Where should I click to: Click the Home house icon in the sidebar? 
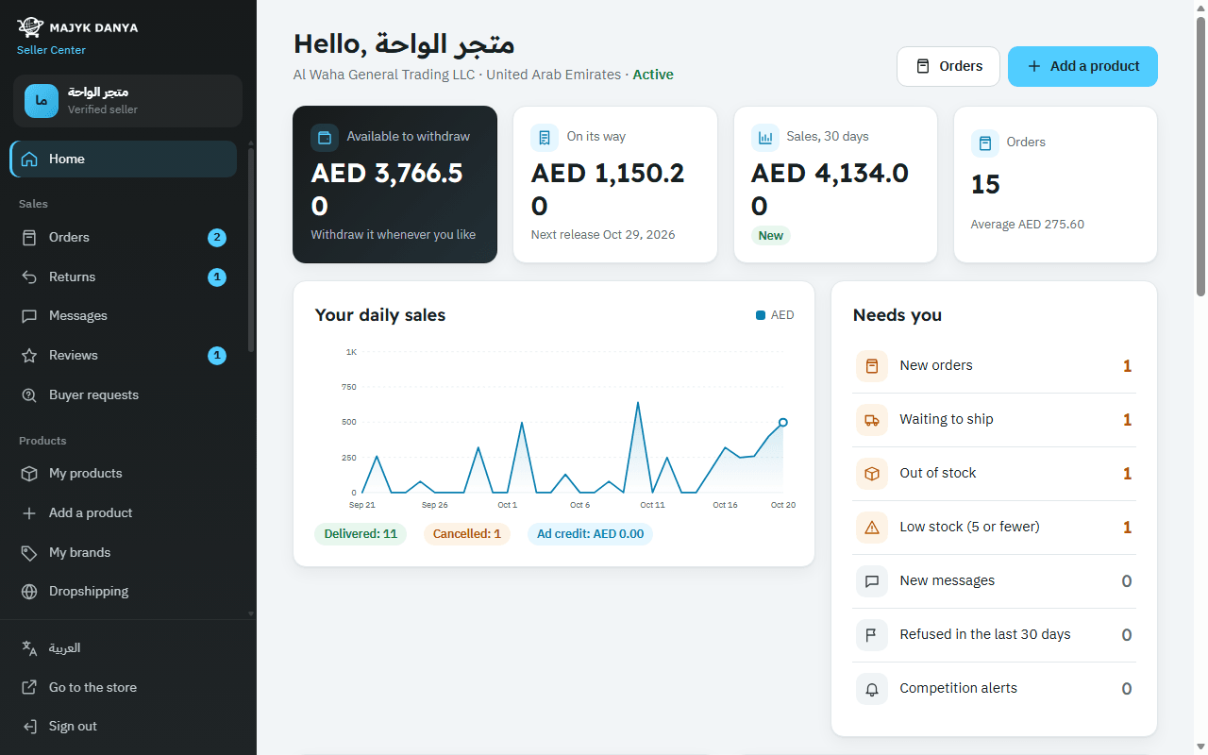[x=30, y=159]
